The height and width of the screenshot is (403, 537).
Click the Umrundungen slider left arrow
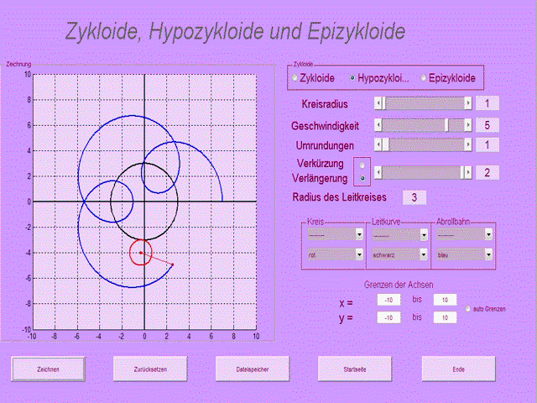(378, 145)
